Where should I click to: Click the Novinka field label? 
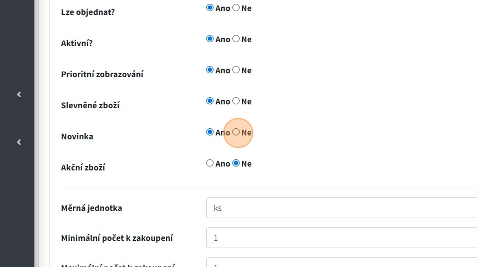[77, 137]
